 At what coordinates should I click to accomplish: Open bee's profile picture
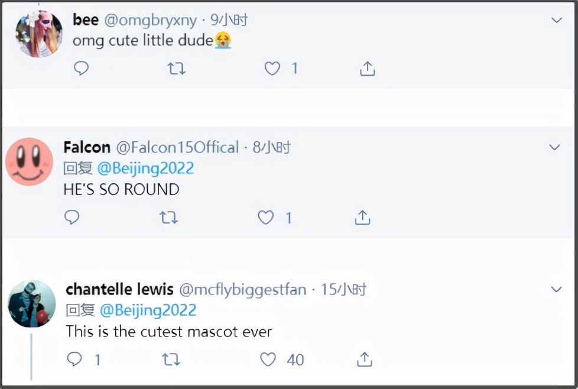(39, 34)
